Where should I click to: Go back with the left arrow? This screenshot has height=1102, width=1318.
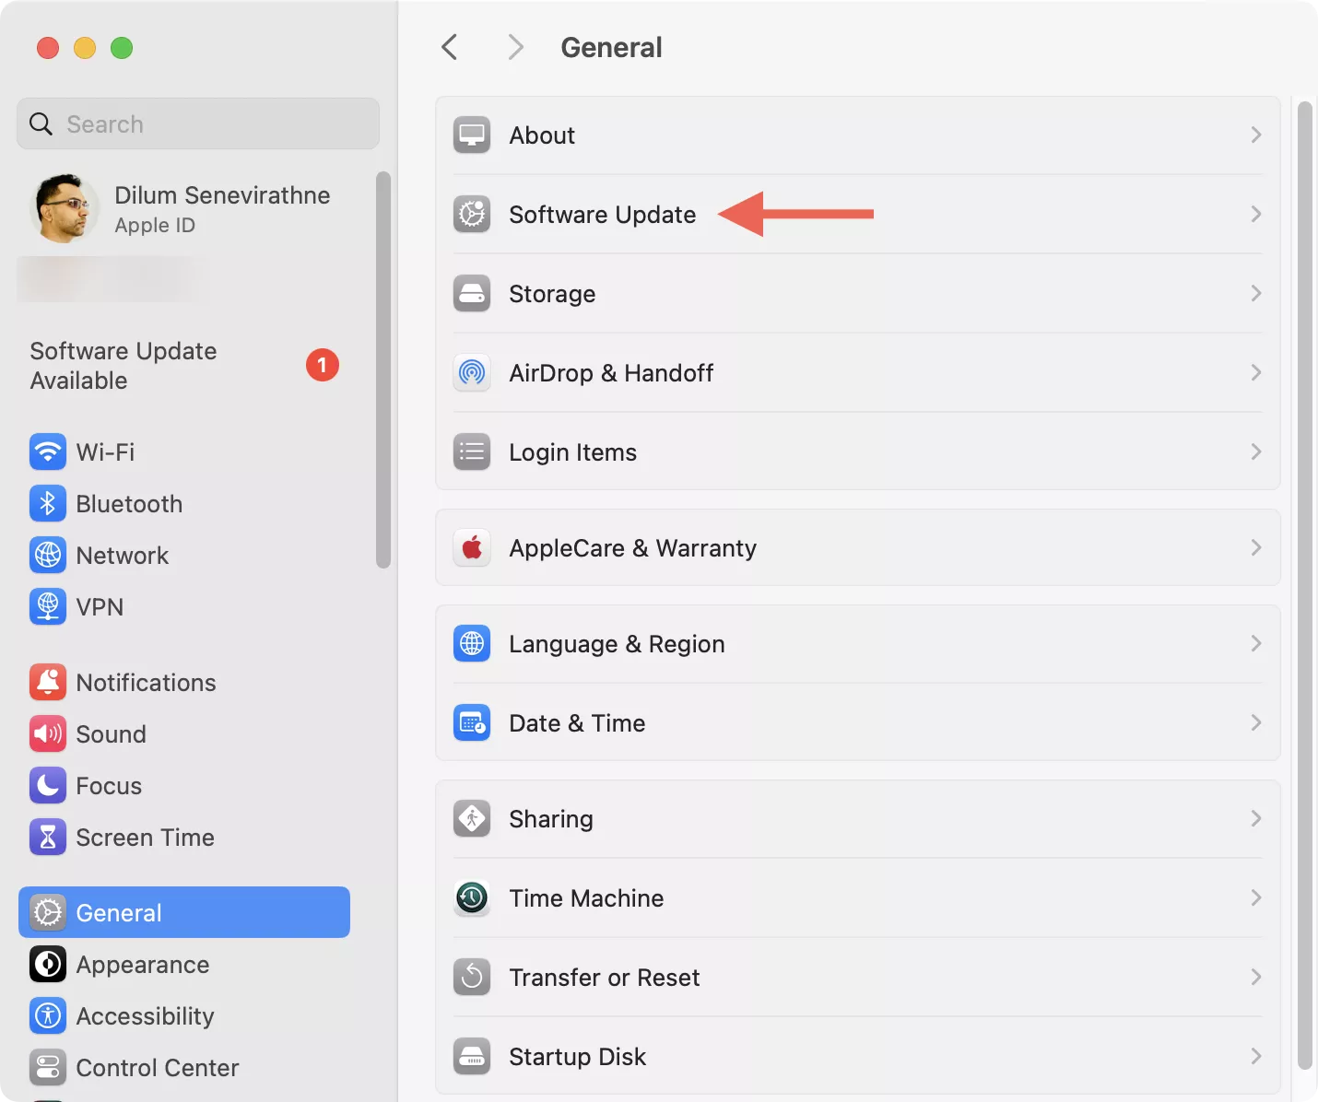[x=450, y=47]
